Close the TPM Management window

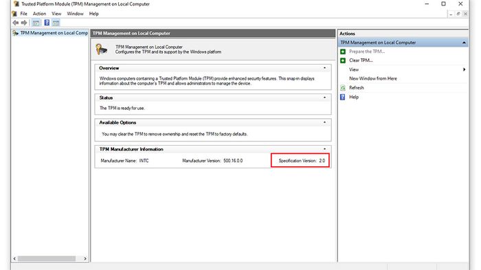[x=460, y=4]
